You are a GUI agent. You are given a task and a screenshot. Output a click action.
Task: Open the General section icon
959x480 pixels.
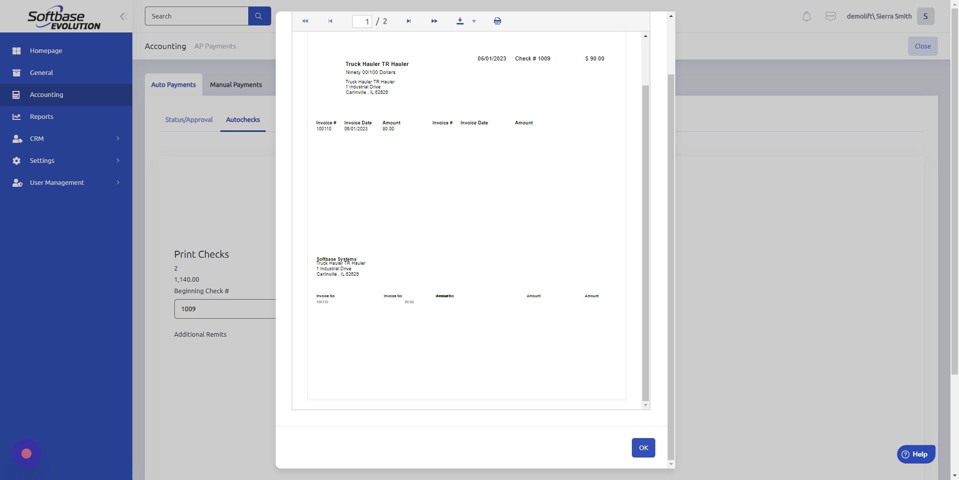click(x=16, y=72)
